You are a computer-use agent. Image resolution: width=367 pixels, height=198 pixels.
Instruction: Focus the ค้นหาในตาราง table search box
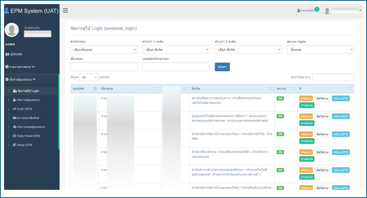(333, 77)
